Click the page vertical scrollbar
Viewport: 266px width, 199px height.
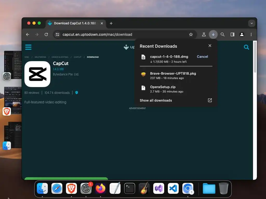coord(255,57)
